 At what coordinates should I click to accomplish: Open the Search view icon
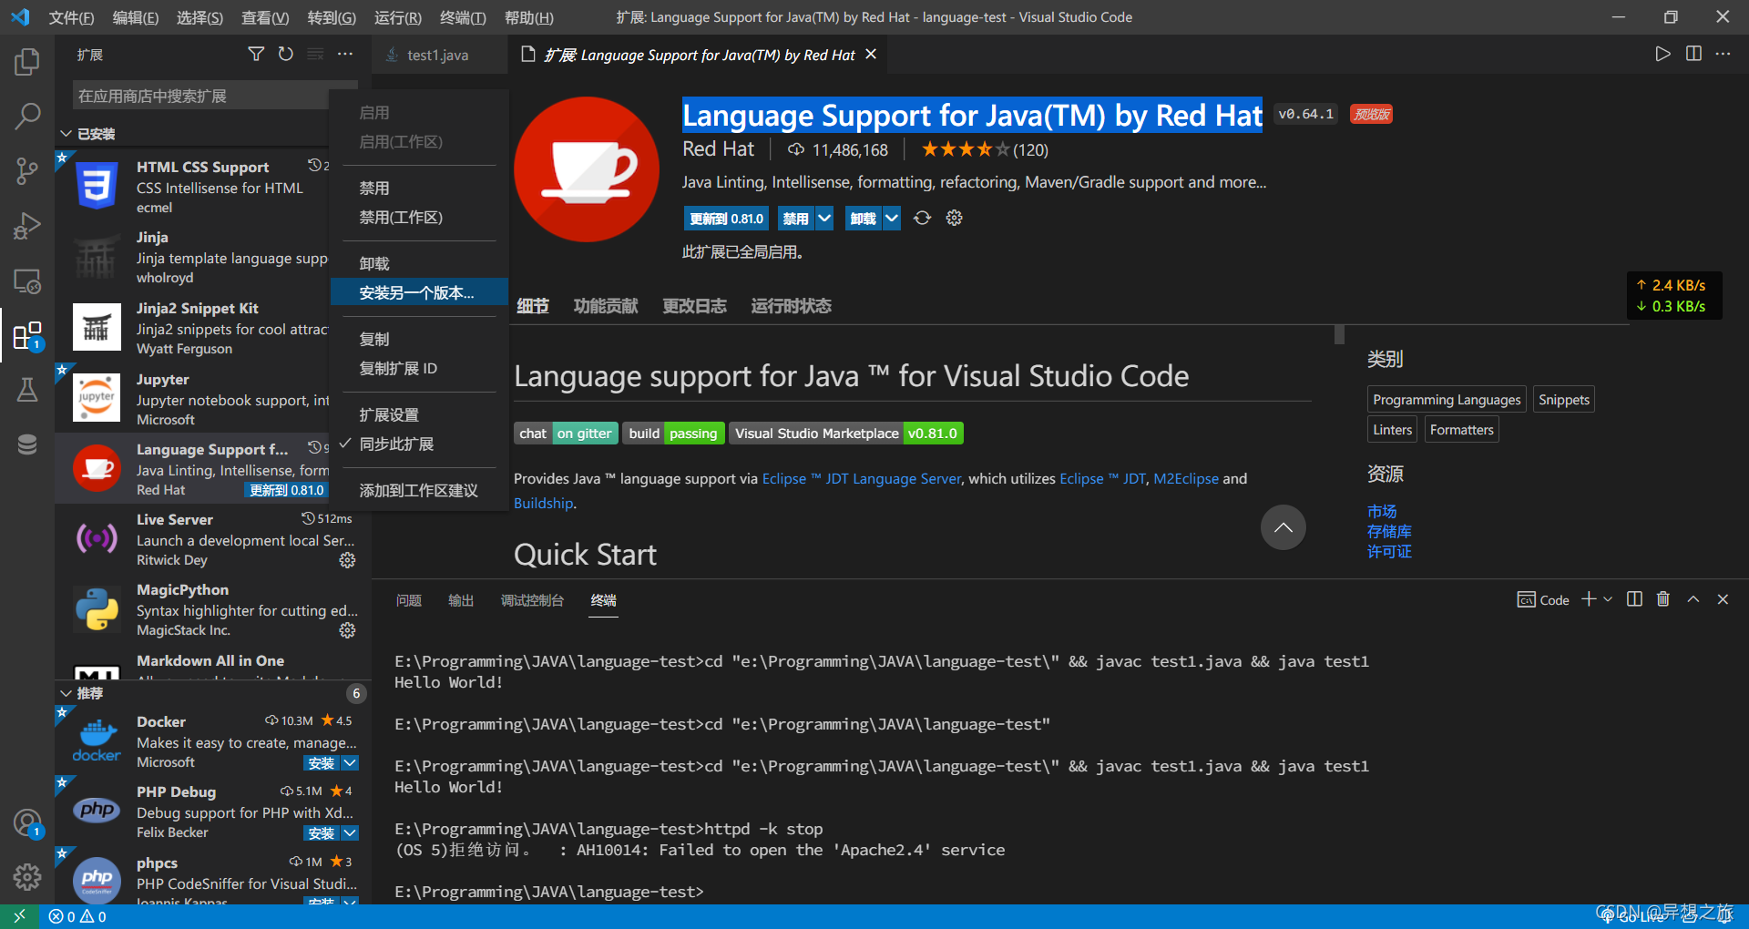click(27, 116)
